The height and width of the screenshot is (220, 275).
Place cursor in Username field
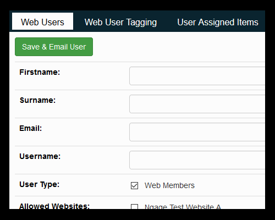pyautogui.click(x=197, y=160)
